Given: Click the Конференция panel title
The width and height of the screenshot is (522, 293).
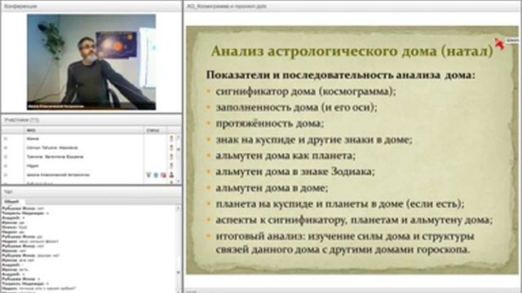Looking at the screenshot, I should click(x=20, y=6).
